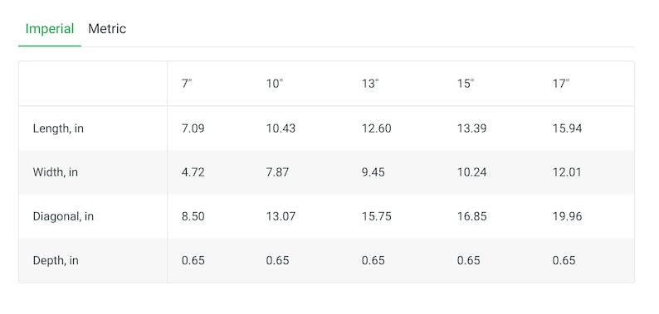The height and width of the screenshot is (314, 659).
Task: Click the 10.43 length cell
Action: click(281, 128)
